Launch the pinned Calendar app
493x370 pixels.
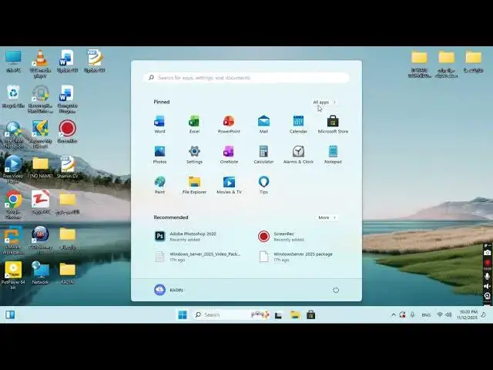coord(298,125)
